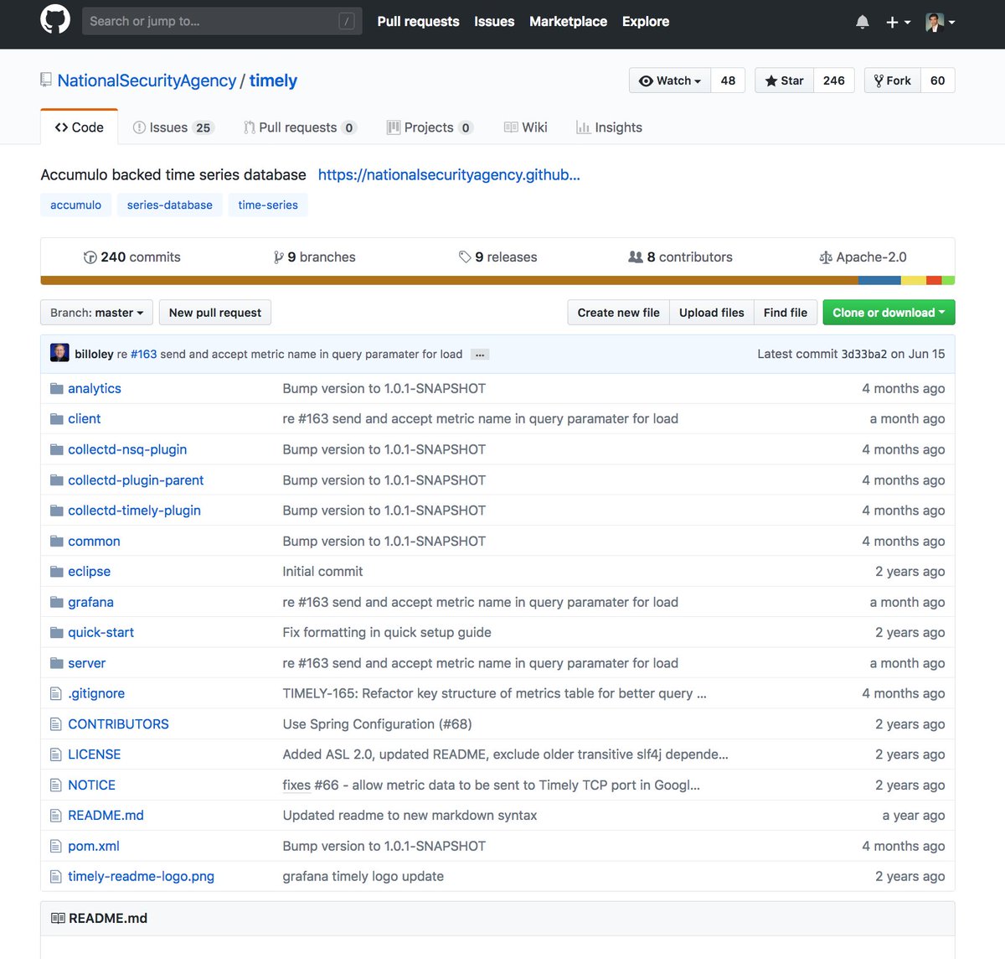Image resolution: width=1005 pixels, height=959 pixels.
Task: Expand commit message ellipsis button
Action: coord(480,355)
